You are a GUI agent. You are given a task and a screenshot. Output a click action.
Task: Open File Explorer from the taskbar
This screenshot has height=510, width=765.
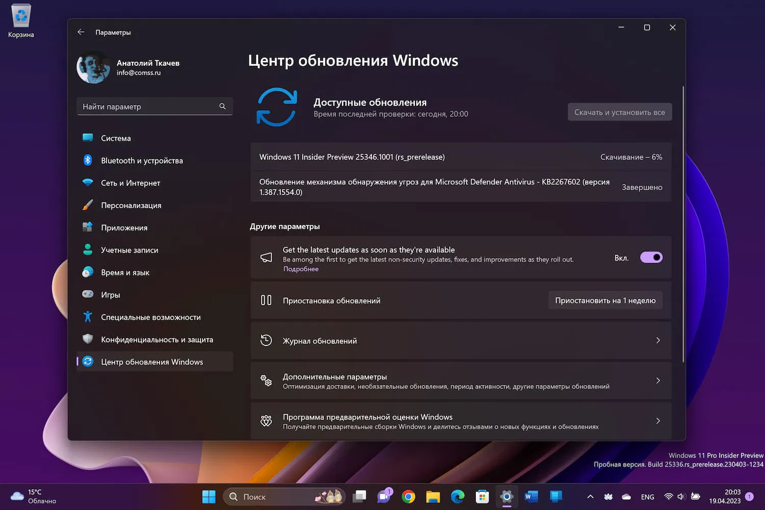pos(433,496)
